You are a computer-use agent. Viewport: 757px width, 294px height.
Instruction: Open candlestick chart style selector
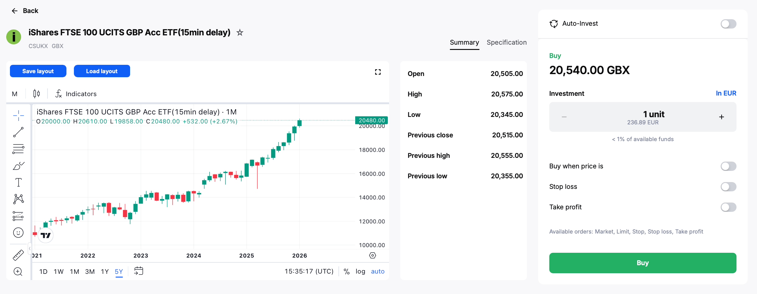[x=37, y=94]
